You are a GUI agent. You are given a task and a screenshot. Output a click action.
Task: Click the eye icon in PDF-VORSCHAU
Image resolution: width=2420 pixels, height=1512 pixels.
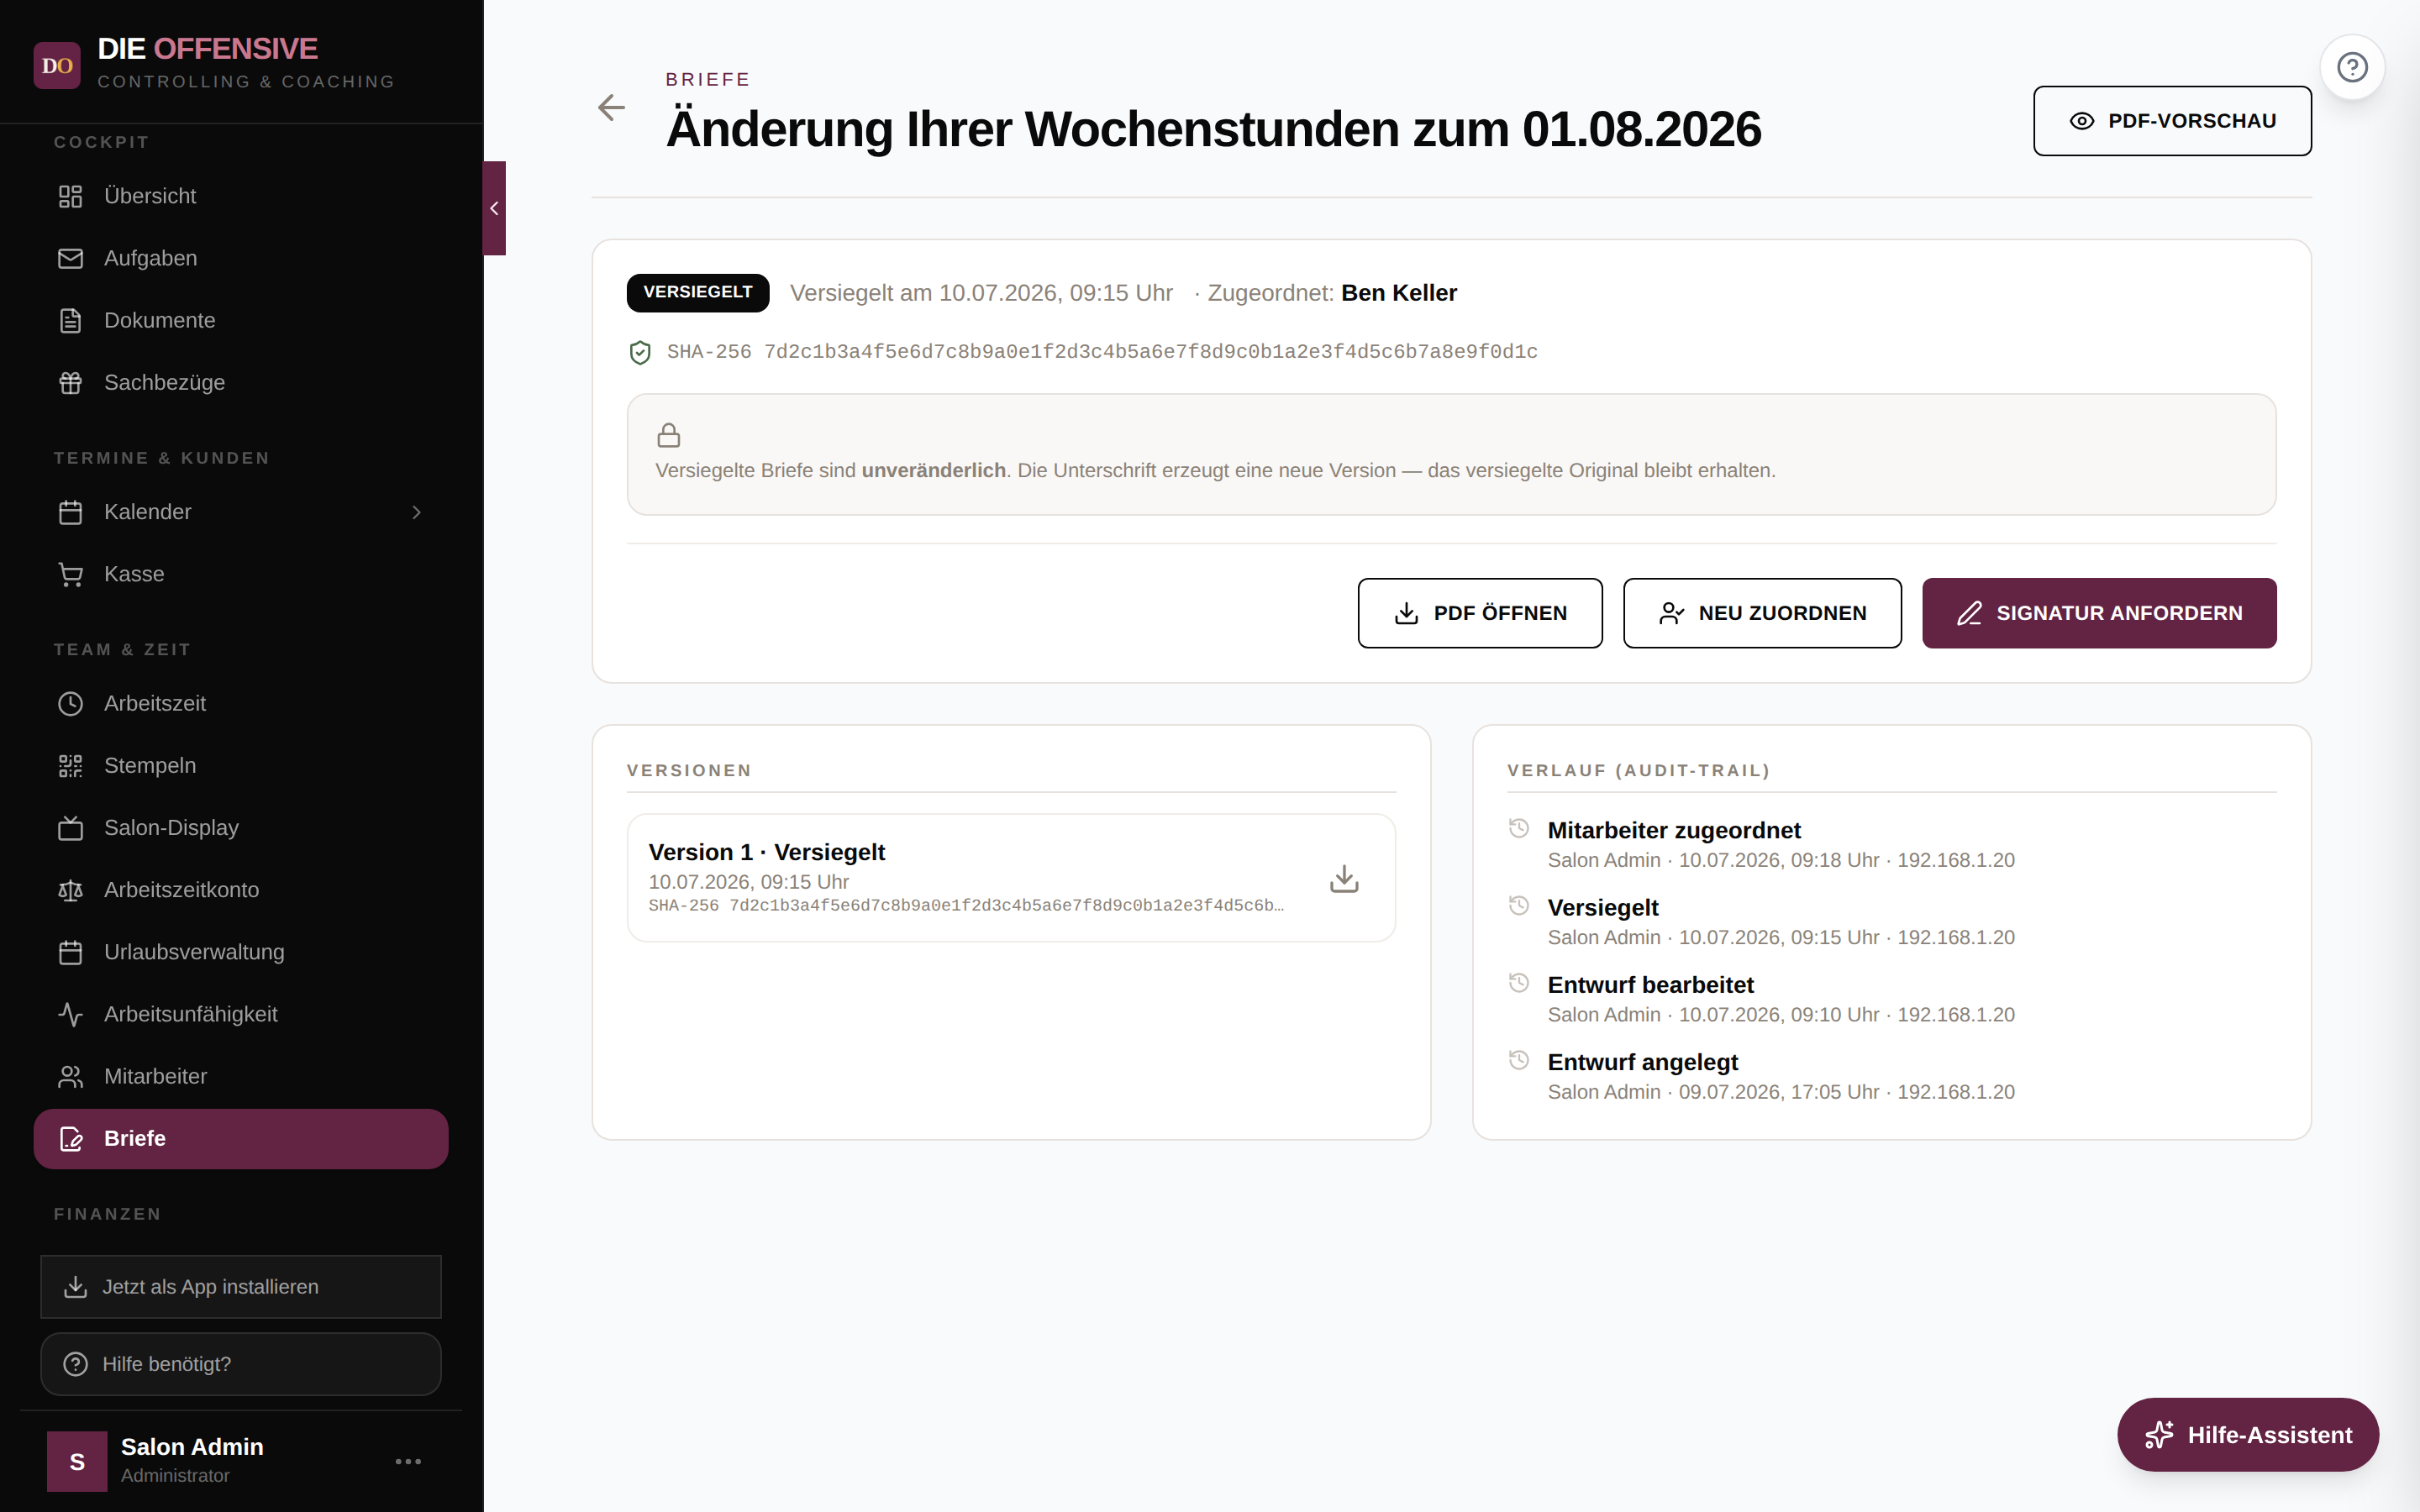point(2082,121)
